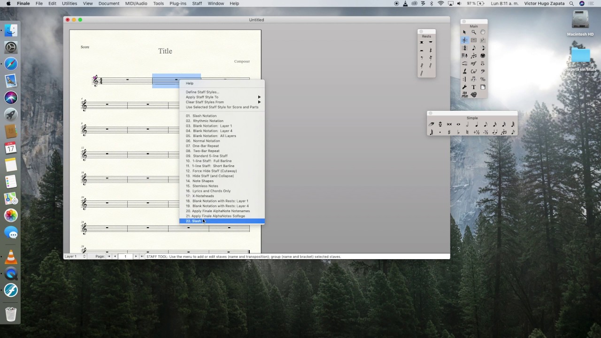Select the Simple Entry eighth-note tool in Main palette
Screen dimensions: 601x338
(473, 48)
